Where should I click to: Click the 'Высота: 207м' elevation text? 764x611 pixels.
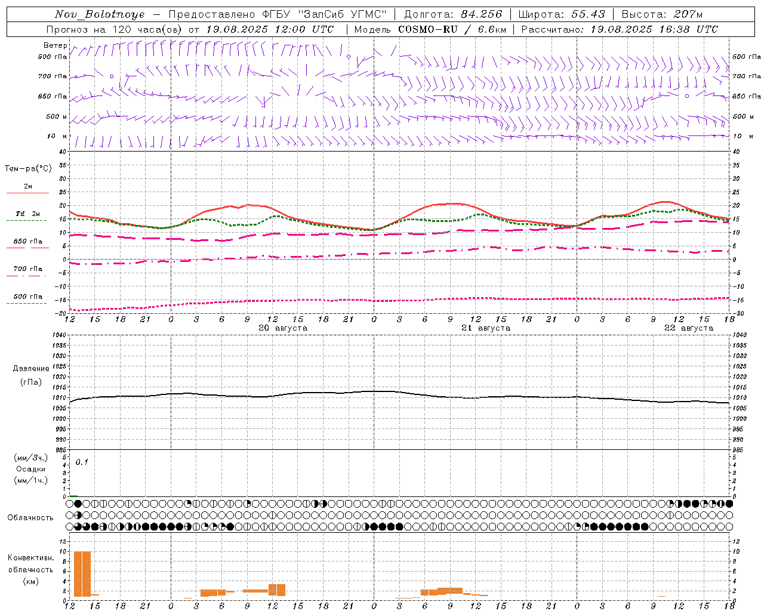(x=662, y=14)
